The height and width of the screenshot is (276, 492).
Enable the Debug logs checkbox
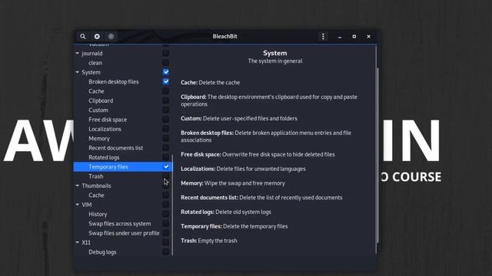(166, 251)
